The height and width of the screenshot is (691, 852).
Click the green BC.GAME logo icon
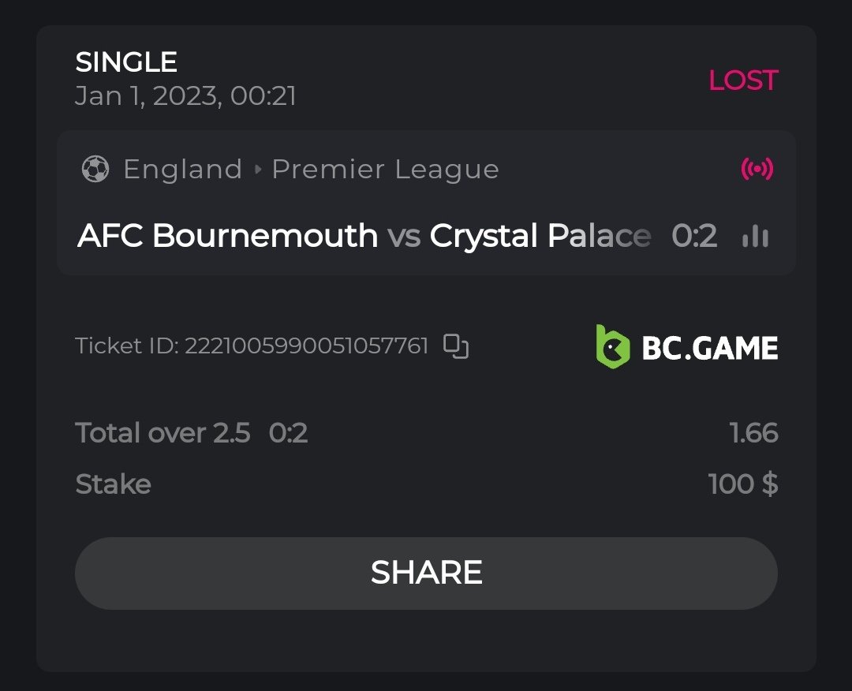pos(613,347)
